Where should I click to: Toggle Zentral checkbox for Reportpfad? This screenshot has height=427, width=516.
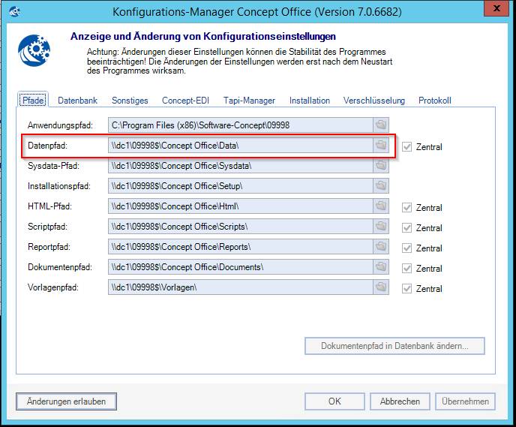(406, 248)
